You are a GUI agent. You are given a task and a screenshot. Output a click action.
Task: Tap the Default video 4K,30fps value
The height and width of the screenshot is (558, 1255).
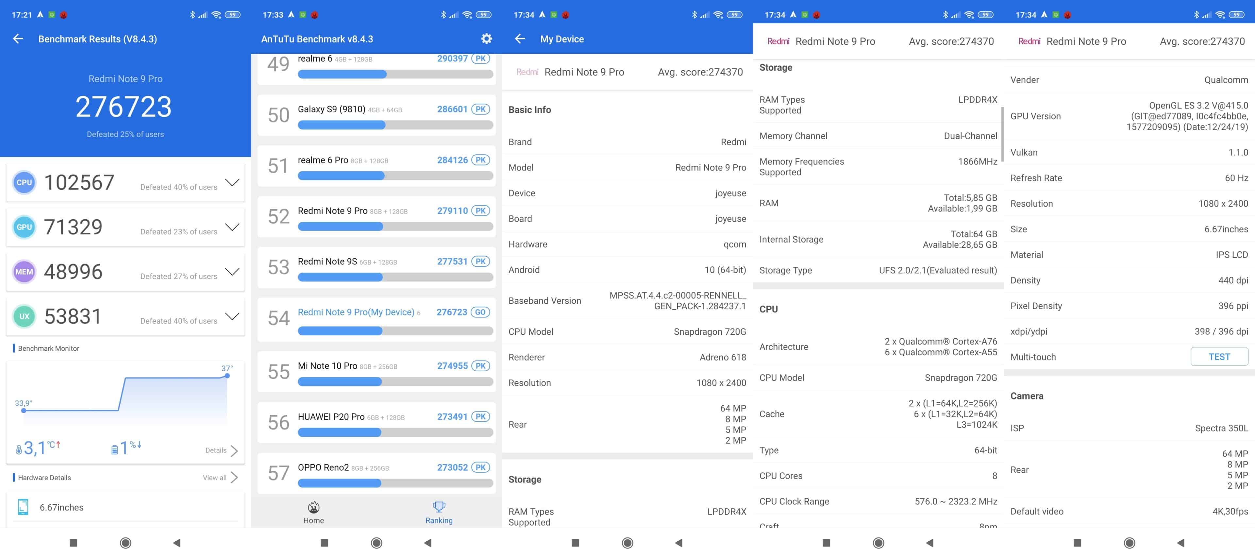[1230, 511]
